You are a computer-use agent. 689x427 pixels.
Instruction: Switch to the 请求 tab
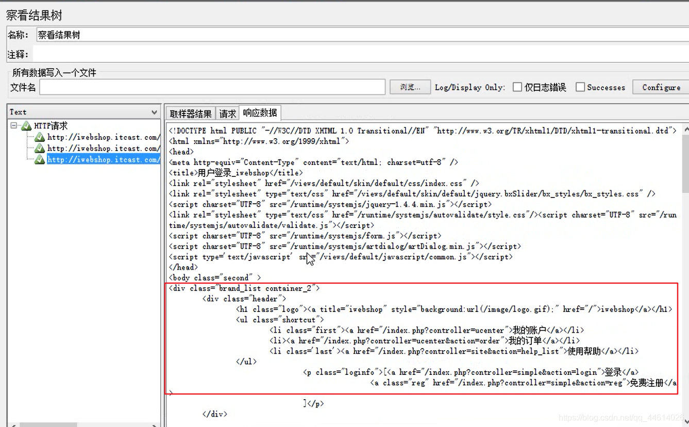pyautogui.click(x=227, y=113)
